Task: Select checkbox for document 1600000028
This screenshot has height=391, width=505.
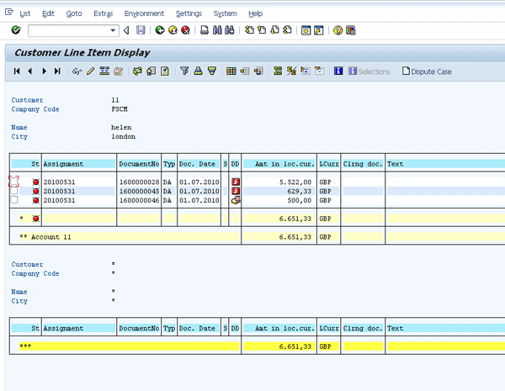Action: [x=14, y=182]
